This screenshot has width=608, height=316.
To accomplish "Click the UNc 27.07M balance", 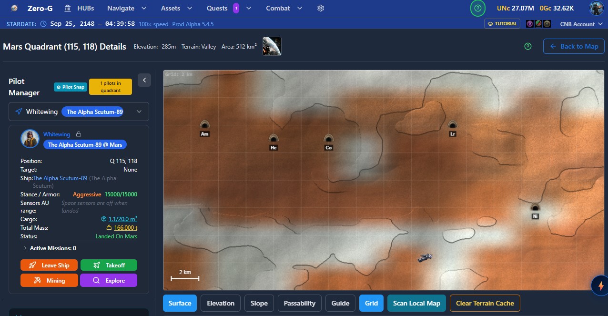I will pyautogui.click(x=516, y=8).
